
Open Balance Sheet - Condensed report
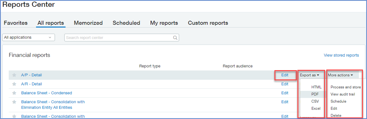click(46, 93)
